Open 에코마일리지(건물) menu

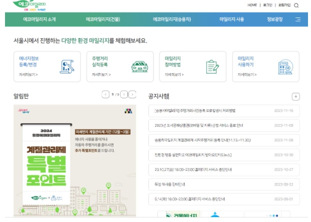[x=102, y=19]
